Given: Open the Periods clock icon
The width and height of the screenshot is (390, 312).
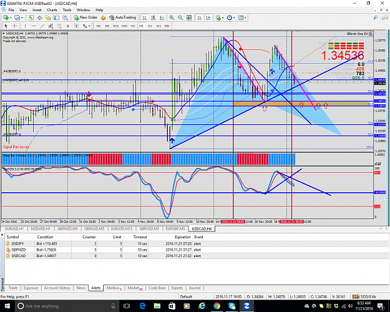Looking at the screenshot, I should 230,17.
